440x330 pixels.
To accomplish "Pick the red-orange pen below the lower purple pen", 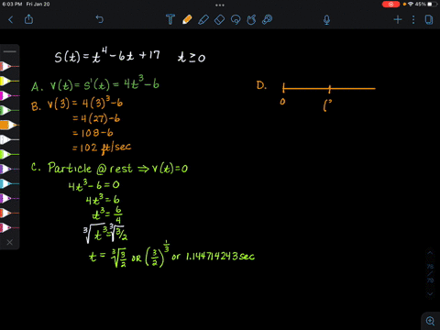I will [x=9, y=213].
